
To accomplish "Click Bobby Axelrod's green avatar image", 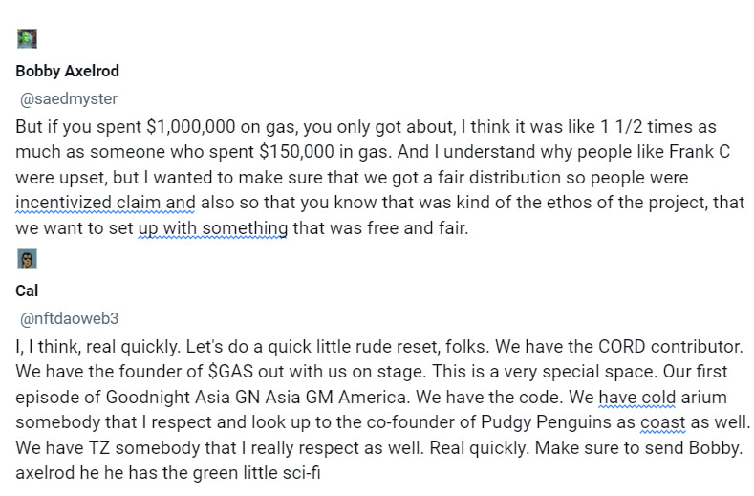I will 27,38.
